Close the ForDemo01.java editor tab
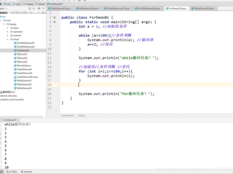 [187, 9]
